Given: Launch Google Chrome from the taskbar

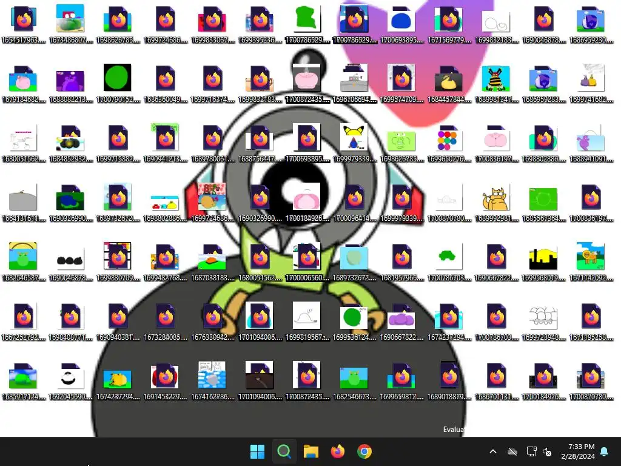Looking at the screenshot, I should [x=364, y=451].
